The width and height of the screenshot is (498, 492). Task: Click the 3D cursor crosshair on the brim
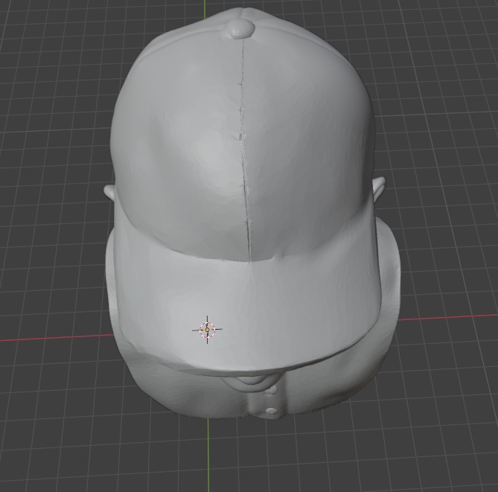tap(207, 330)
